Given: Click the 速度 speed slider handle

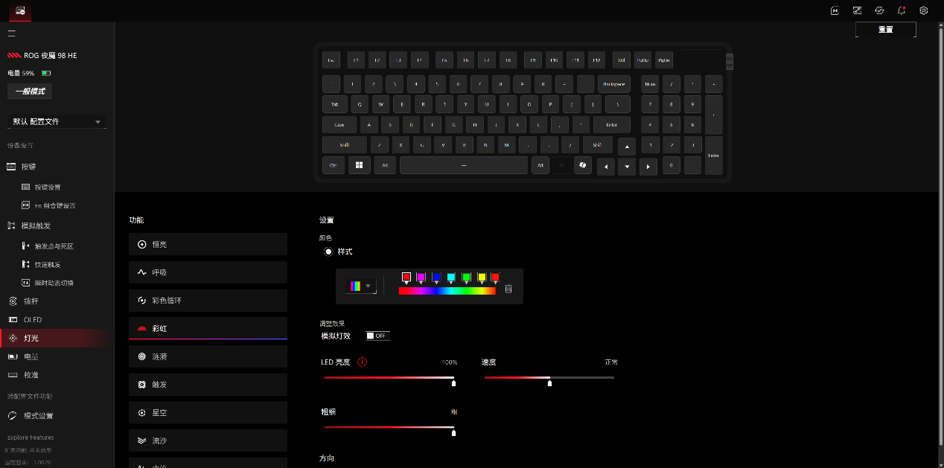Looking at the screenshot, I should [x=549, y=382].
